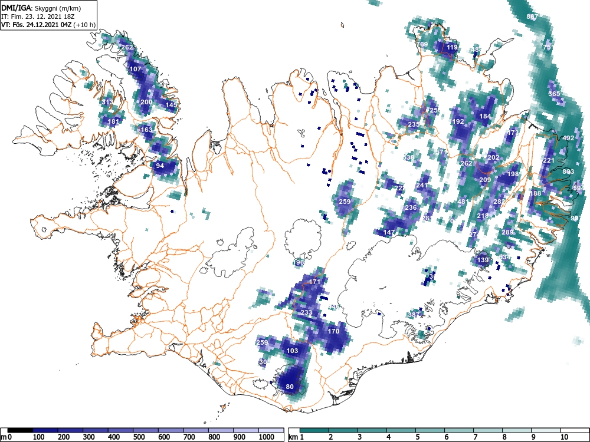The image size is (590, 442).
Task: Click the 198 visibility value on the map
Action: (513, 174)
